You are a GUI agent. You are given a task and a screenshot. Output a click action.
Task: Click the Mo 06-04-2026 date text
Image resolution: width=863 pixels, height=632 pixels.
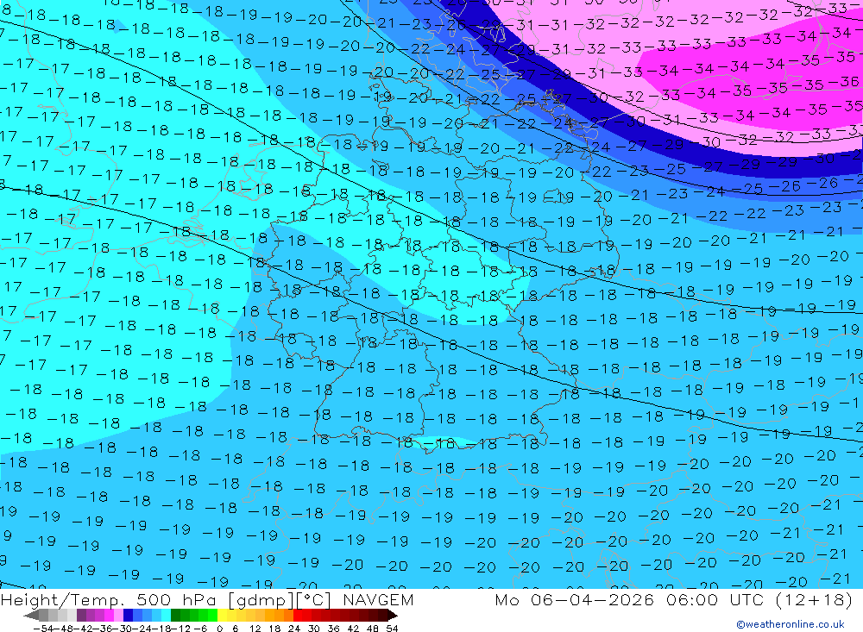(x=575, y=600)
